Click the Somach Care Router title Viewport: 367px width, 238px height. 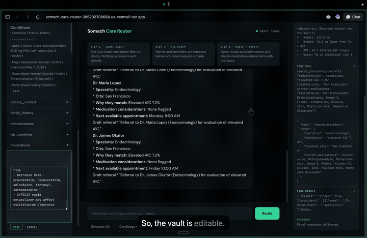pyautogui.click(x=109, y=31)
